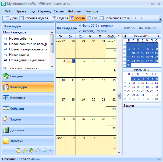Switch to Год year view
The width and height of the screenshot is (163, 162).
point(92,18)
